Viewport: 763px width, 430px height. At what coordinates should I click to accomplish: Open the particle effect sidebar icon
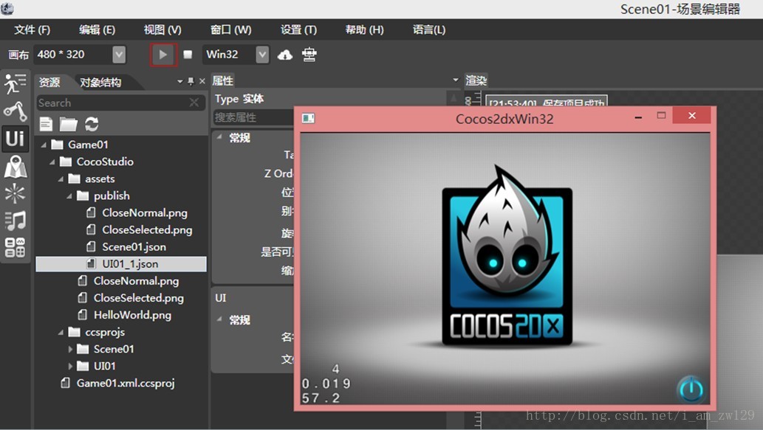[15, 193]
